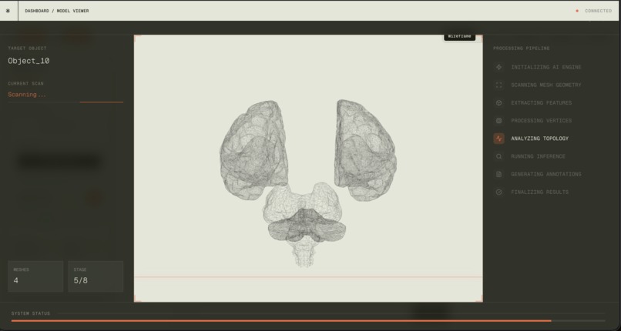The width and height of the screenshot is (621, 331).
Task: Select the Finalizing Results step label
Action: coord(540,192)
